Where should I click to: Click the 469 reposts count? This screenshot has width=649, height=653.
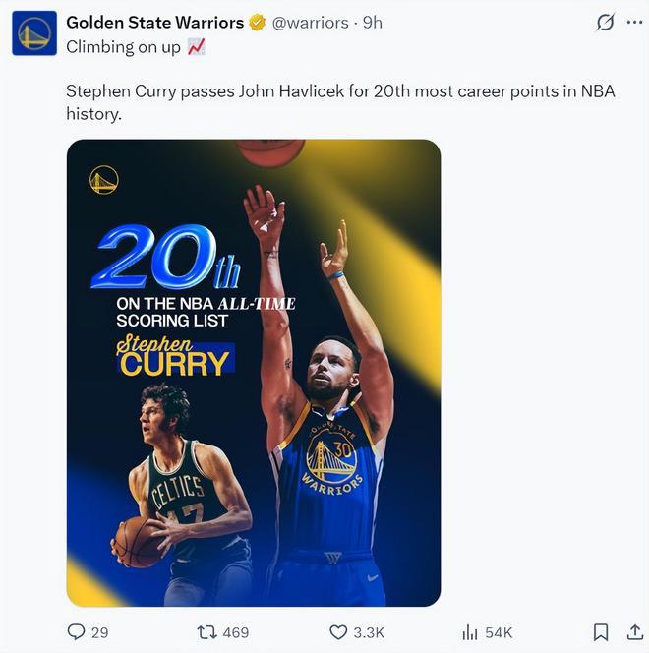tap(236, 632)
